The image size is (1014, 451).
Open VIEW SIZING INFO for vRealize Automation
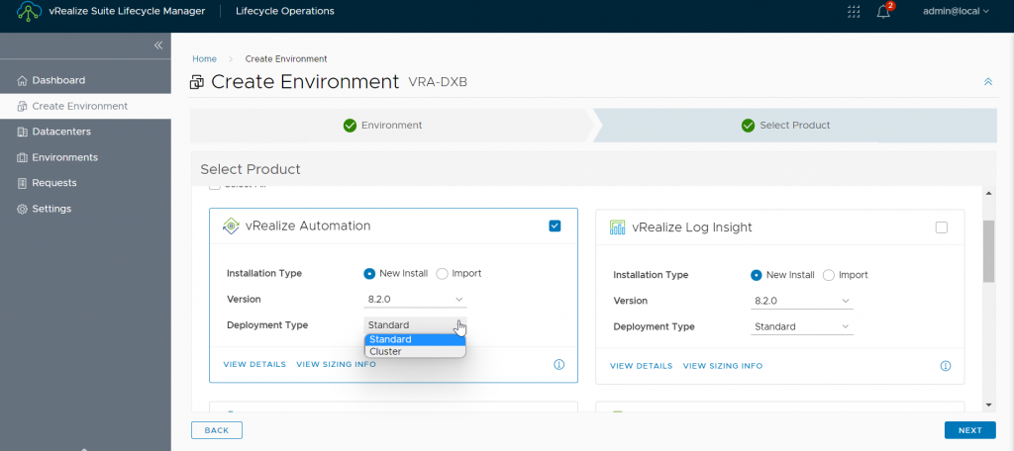point(337,364)
